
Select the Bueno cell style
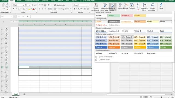(x=114, y=16)
